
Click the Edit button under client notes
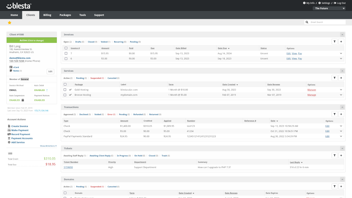(50, 71)
